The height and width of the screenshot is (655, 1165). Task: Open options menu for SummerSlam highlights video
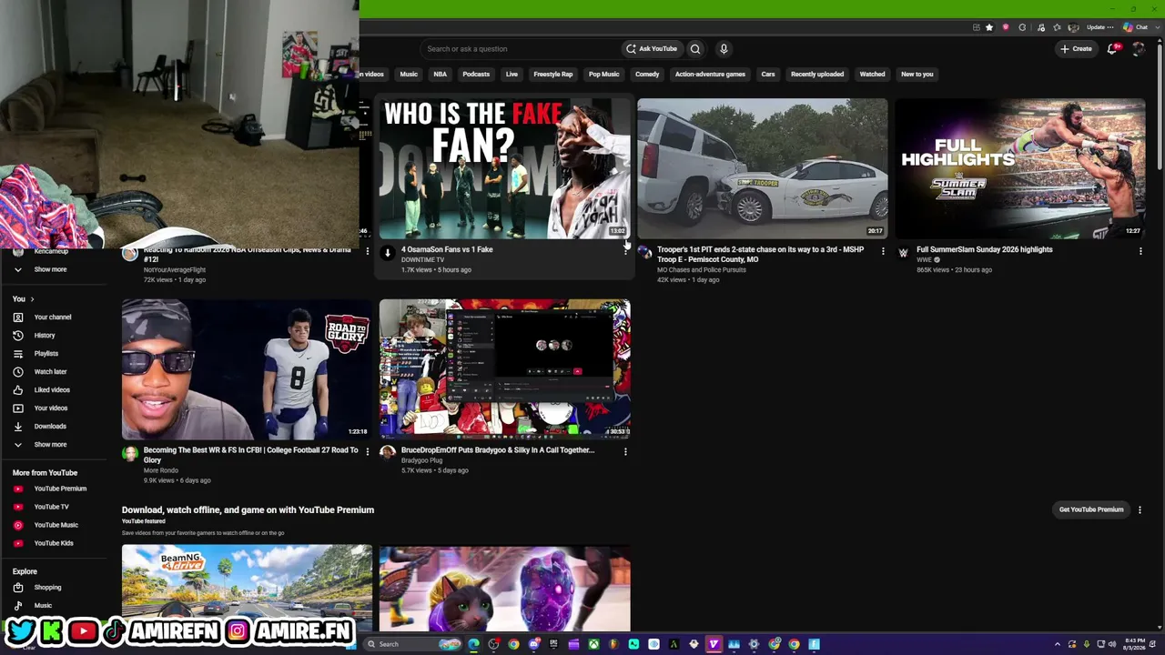(1140, 250)
